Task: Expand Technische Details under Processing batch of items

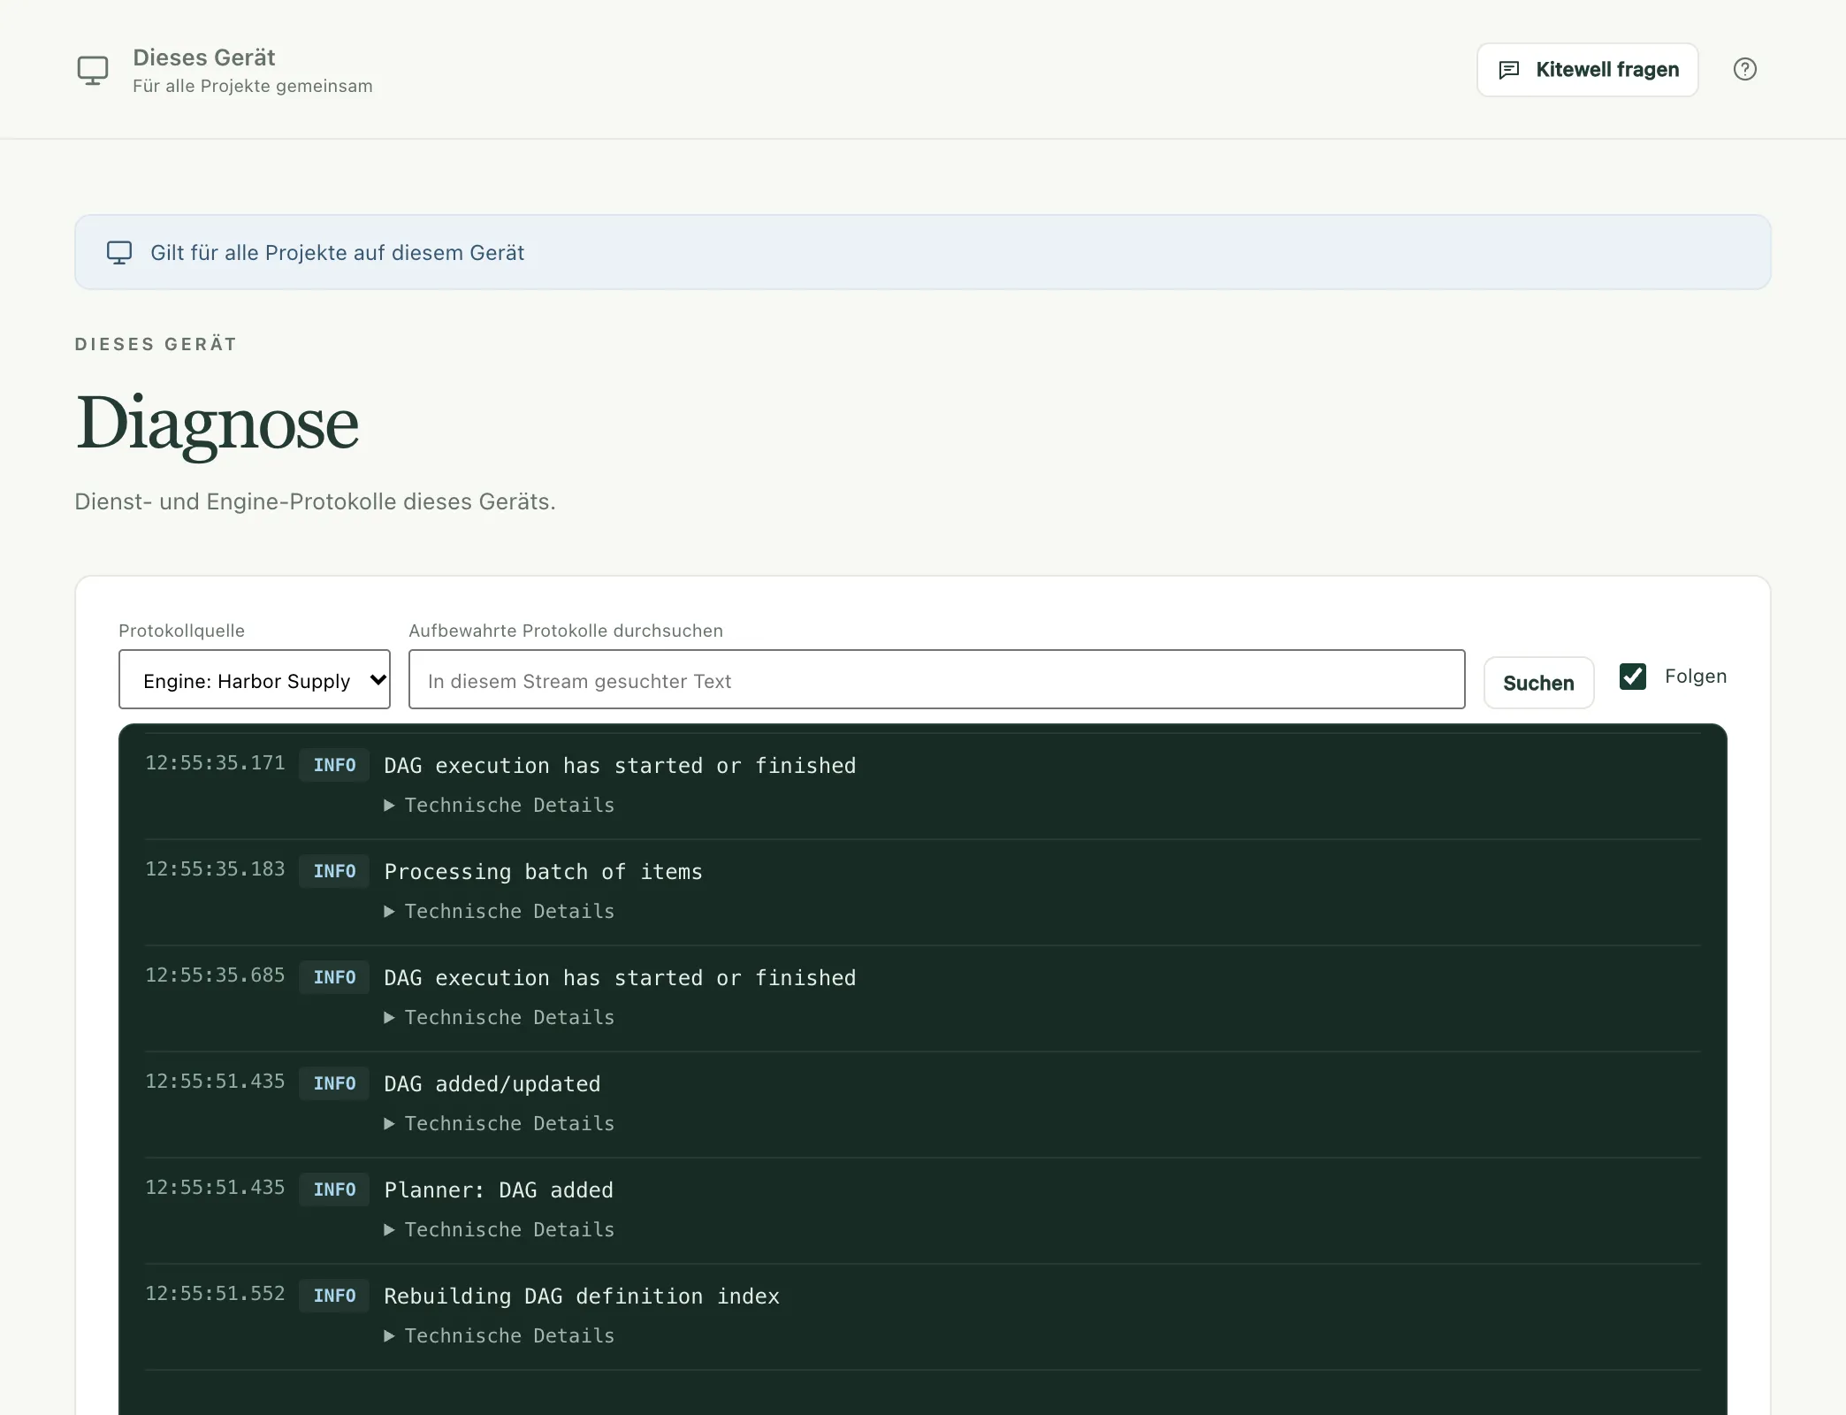Action: point(500,911)
